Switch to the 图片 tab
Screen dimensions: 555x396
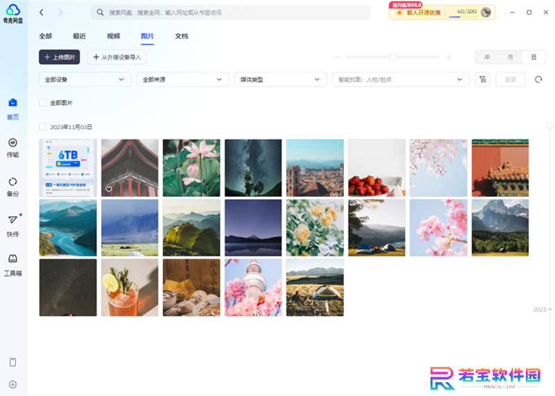coord(147,36)
